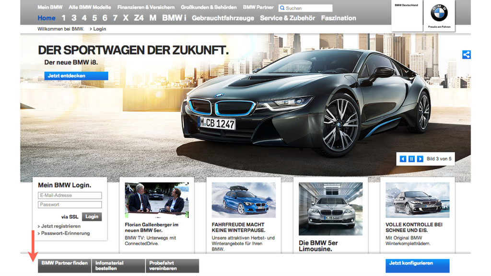Image resolution: width=491 pixels, height=276 pixels.
Task: Select the M models navigation item
Action: click(x=153, y=18)
